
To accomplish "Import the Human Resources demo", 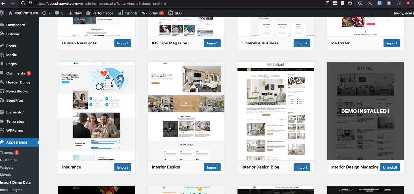I will (x=123, y=43).
